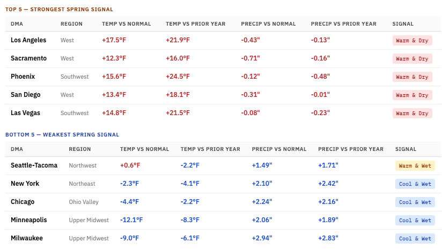The height and width of the screenshot is (250, 442).
Task: Click the Warm & Dry badge for Sacramento
Action: tap(412, 59)
